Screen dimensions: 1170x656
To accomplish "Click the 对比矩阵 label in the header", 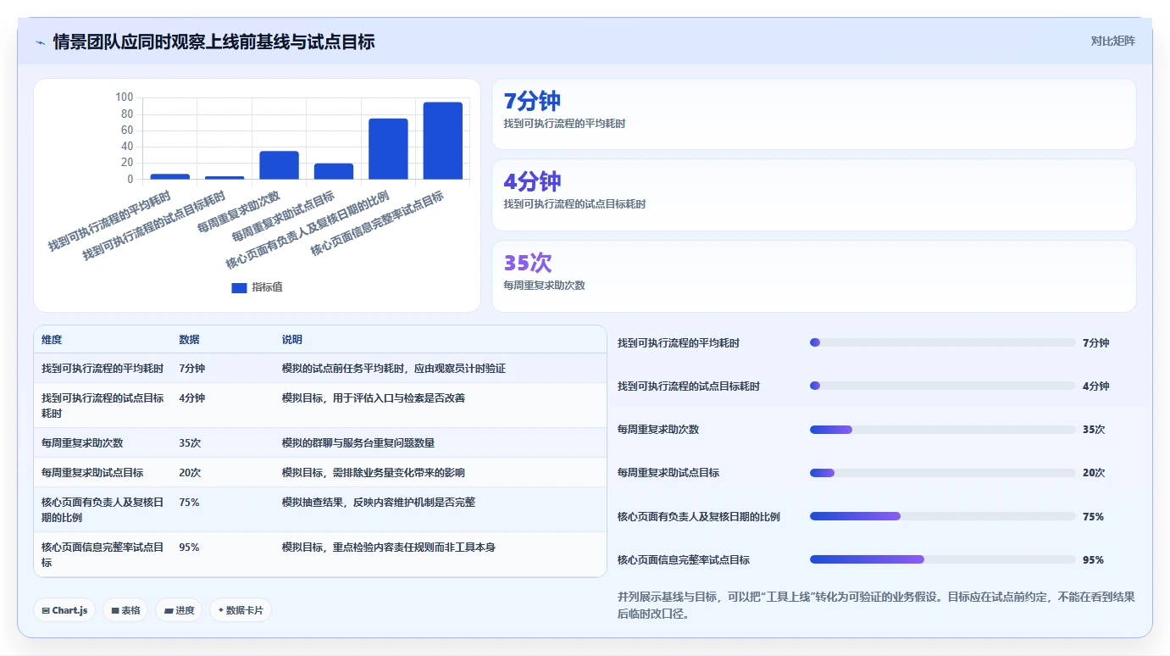I will pyautogui.click(x=1112, y=41).
